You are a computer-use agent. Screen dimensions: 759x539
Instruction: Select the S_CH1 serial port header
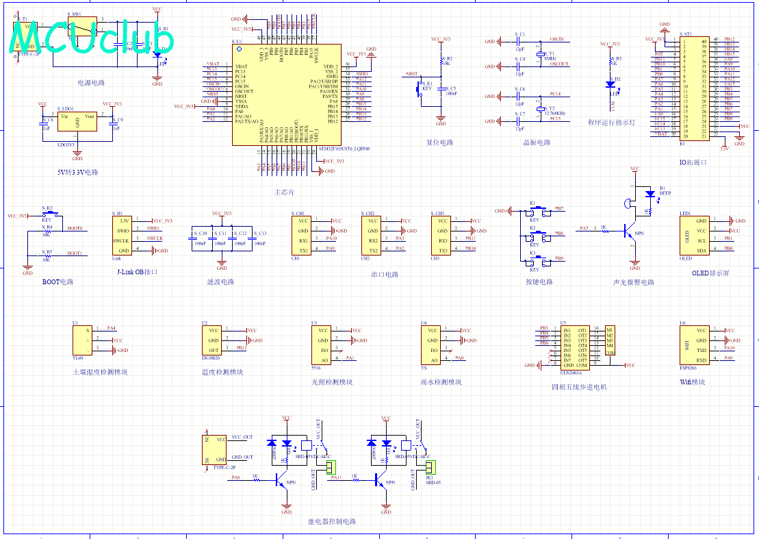301,236
